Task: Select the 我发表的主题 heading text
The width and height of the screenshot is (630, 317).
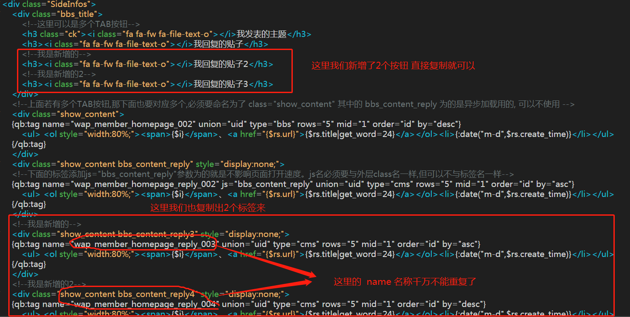Action: click(x=261, y=34)
